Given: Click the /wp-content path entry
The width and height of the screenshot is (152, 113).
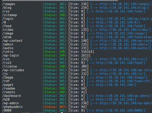Looking at the screenshot, I should [12, 41].
